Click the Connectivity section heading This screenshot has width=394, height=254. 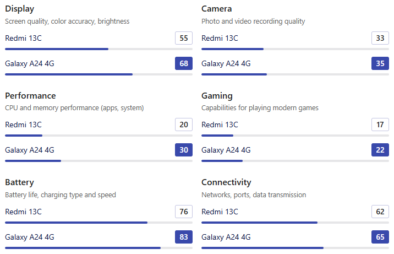226,182
